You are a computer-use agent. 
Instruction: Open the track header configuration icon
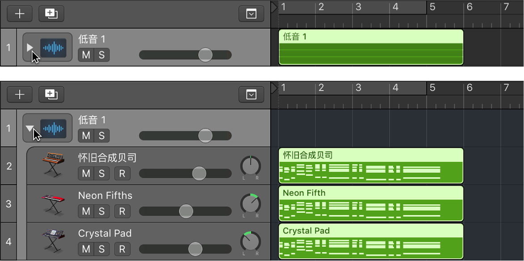[x=251, y=13]
